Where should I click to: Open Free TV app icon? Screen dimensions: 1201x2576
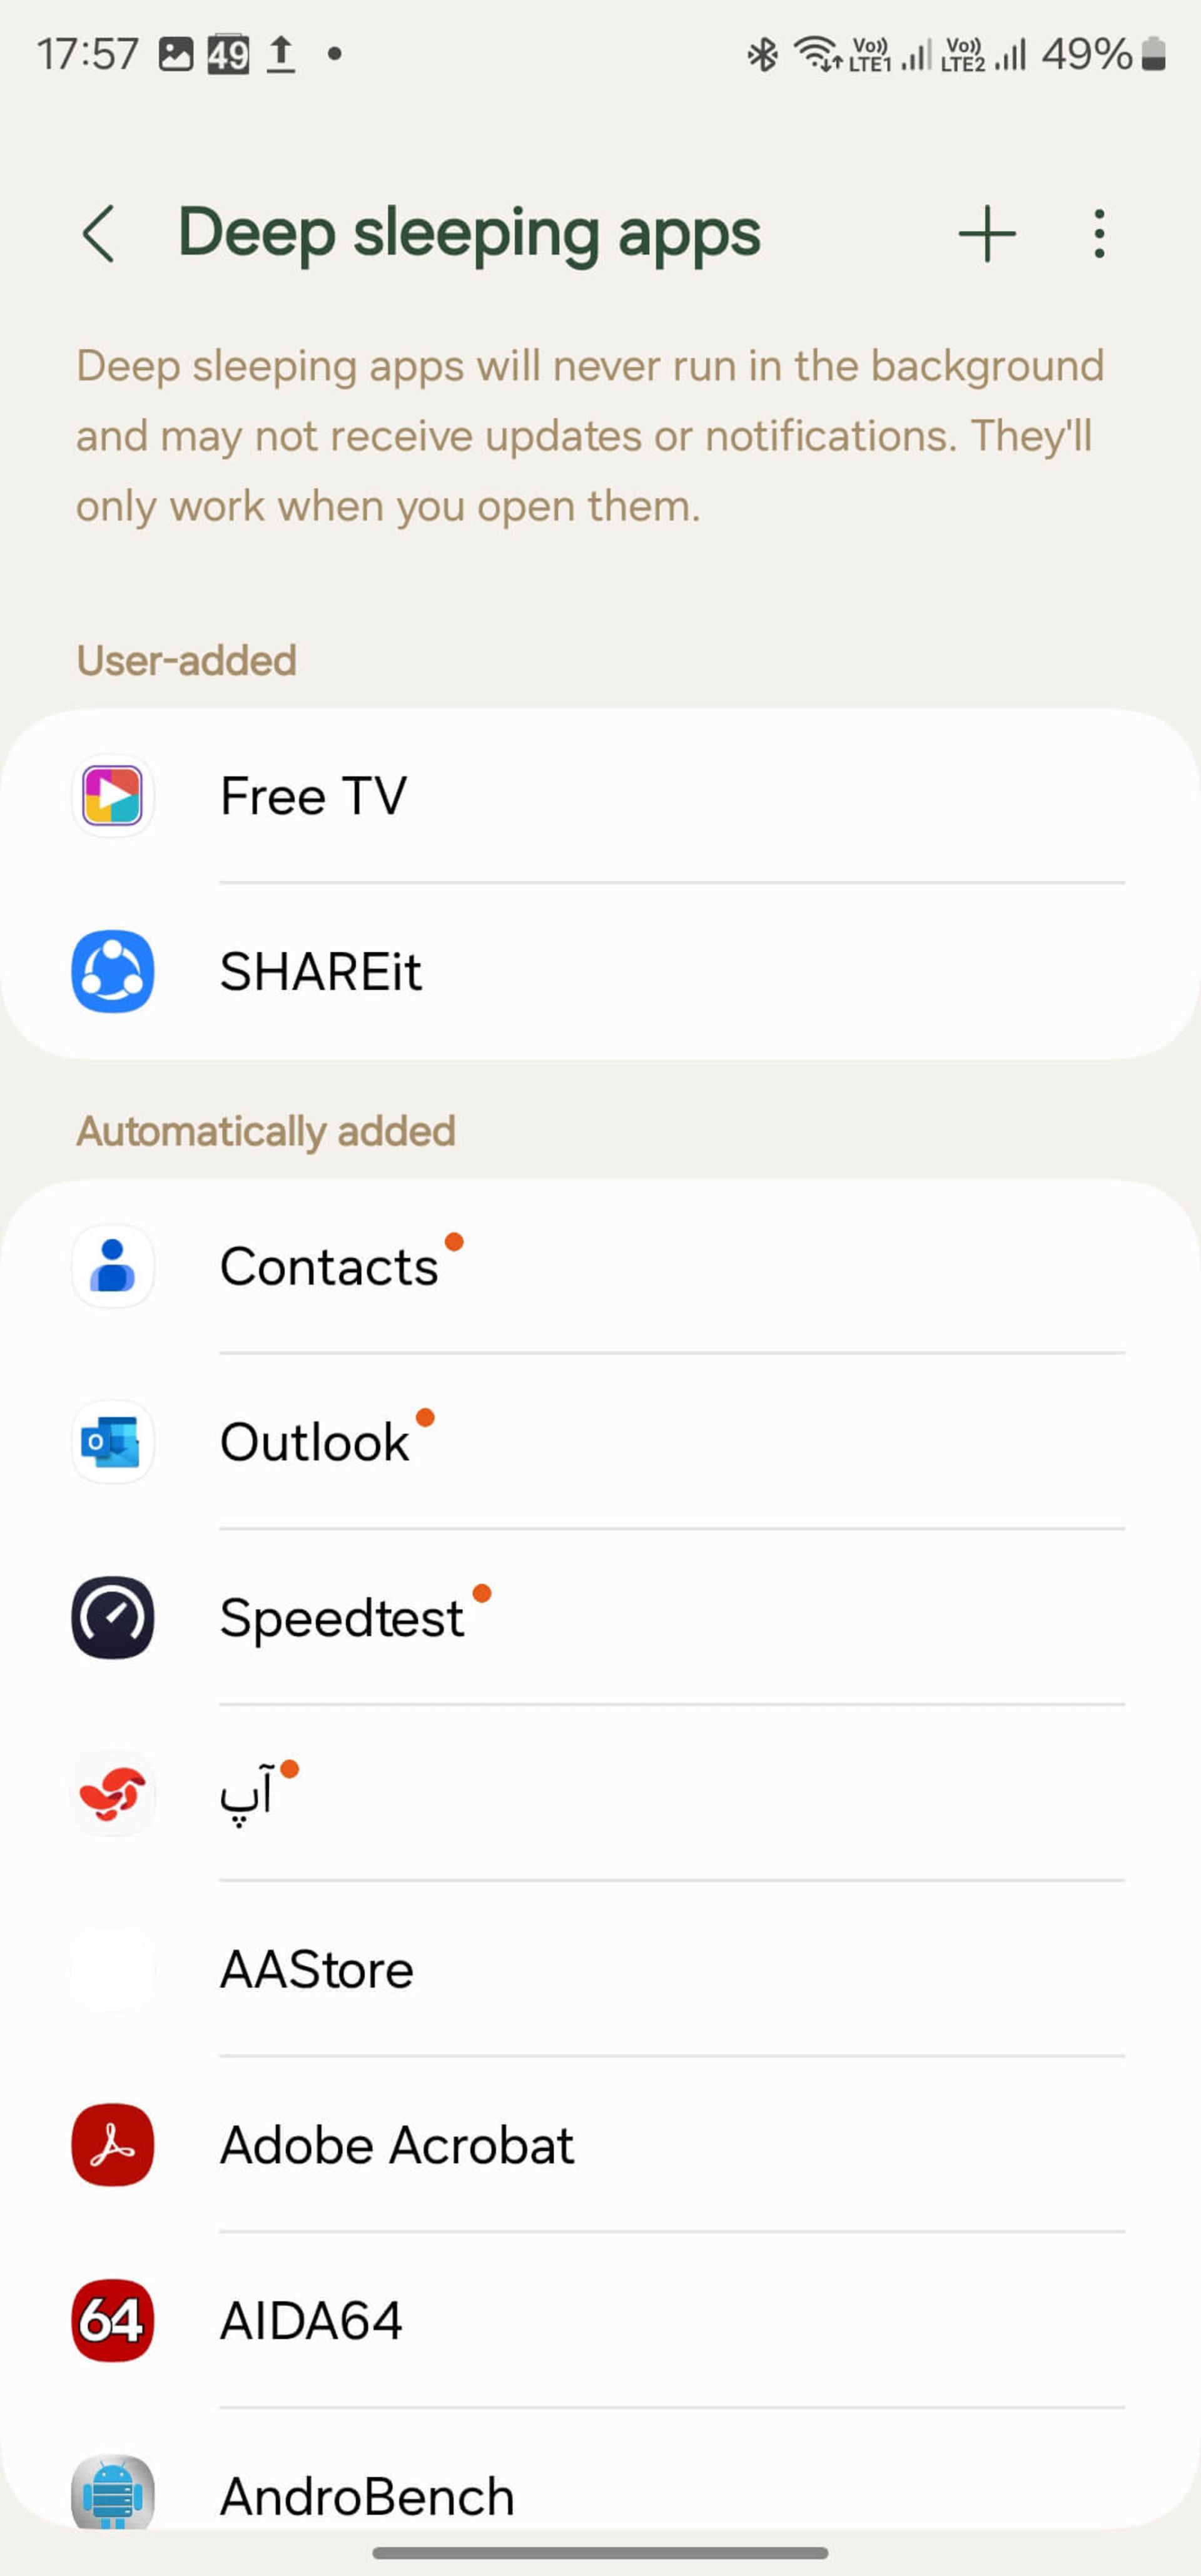[x=112, y=795]
